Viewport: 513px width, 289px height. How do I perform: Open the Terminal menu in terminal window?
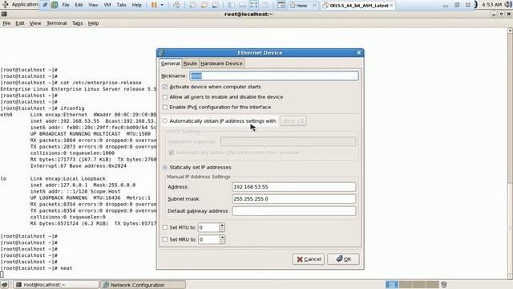coord(57,23)
